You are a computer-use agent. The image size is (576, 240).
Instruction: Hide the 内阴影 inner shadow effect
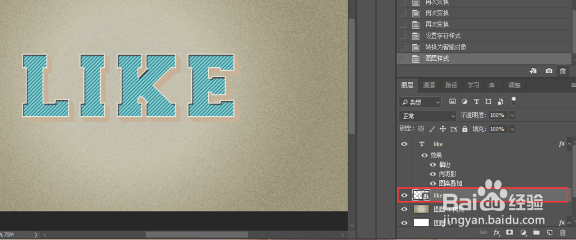[433, 174]
